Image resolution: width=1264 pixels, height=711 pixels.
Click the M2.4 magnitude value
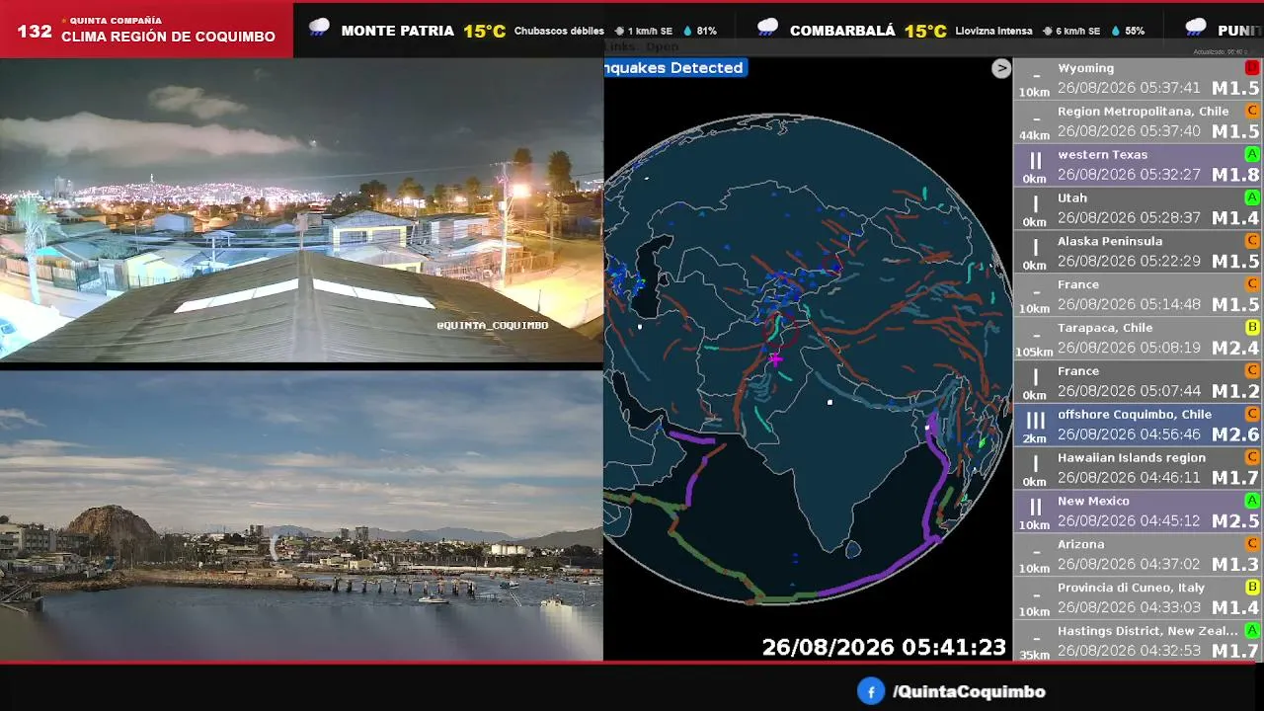point(1235,348)
